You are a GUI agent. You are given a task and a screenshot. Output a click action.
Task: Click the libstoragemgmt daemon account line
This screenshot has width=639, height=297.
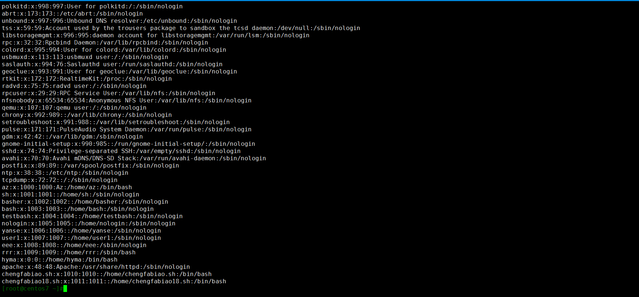(x=156, y=35)
